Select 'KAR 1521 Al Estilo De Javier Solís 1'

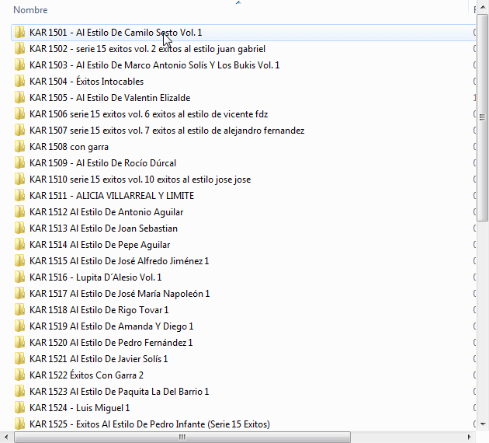99,359
